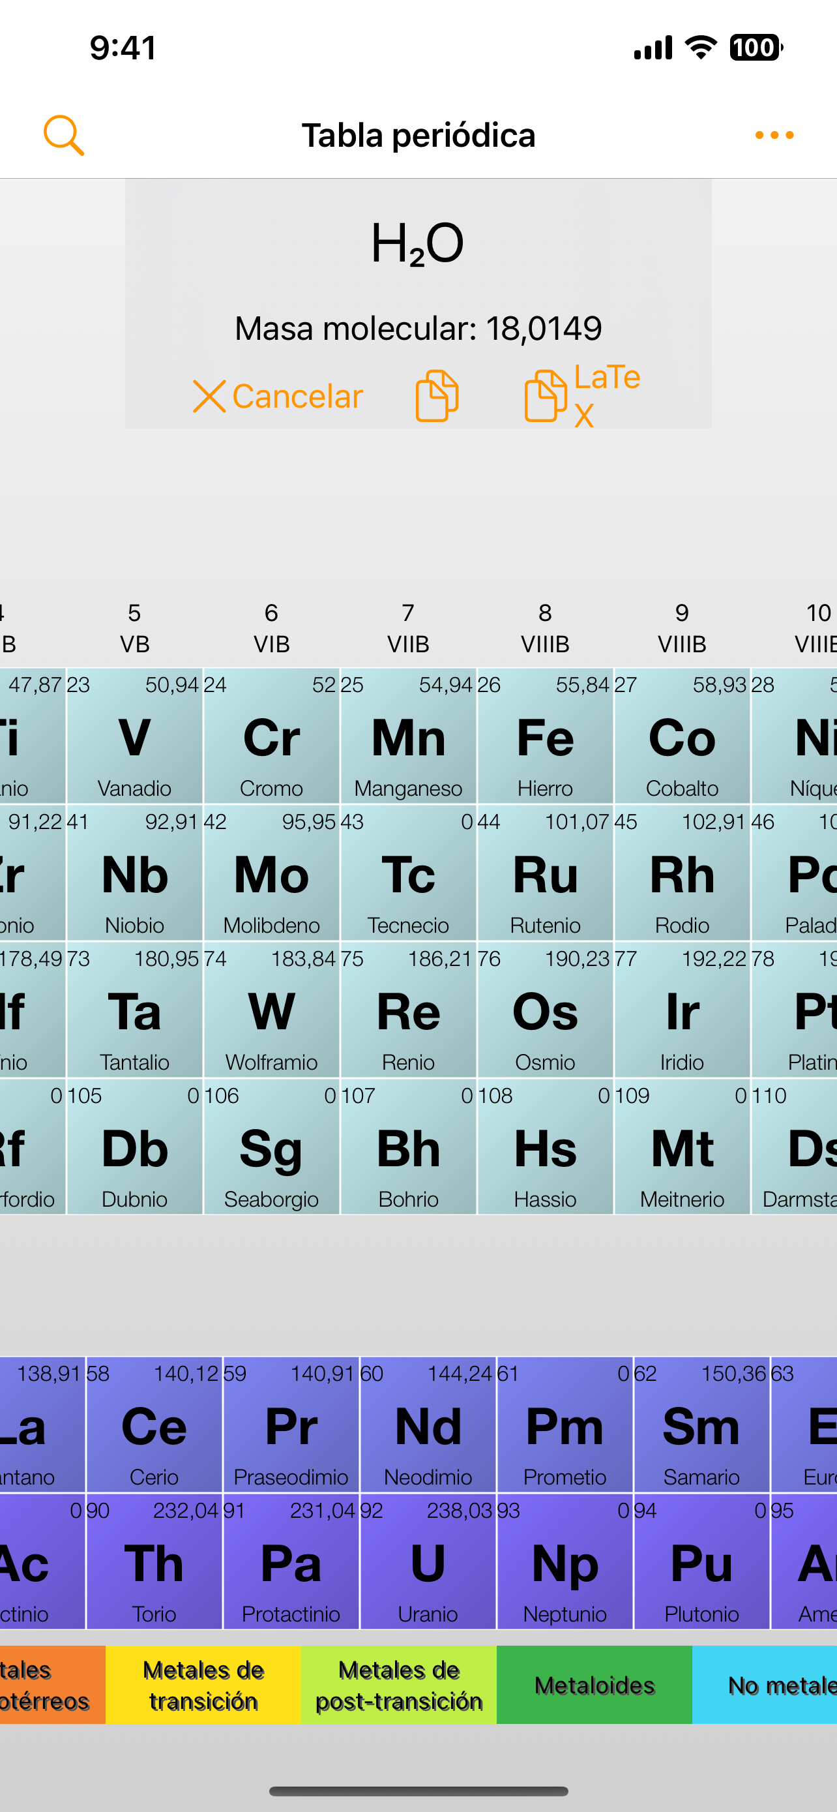837x1812 pixels.
Task: Select Renio (Re) element
Action: [408, 1010]
